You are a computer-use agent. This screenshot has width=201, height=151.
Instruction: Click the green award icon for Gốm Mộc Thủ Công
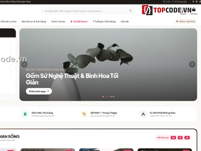25,114
